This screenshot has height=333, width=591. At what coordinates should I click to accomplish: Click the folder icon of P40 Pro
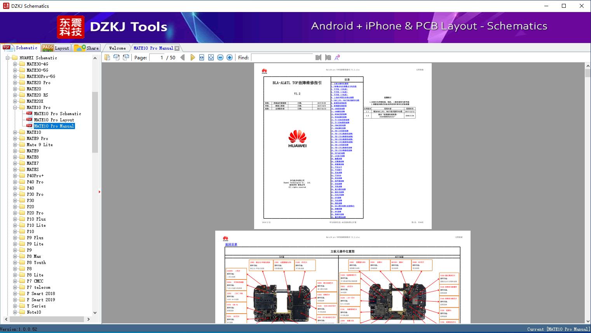22,182
